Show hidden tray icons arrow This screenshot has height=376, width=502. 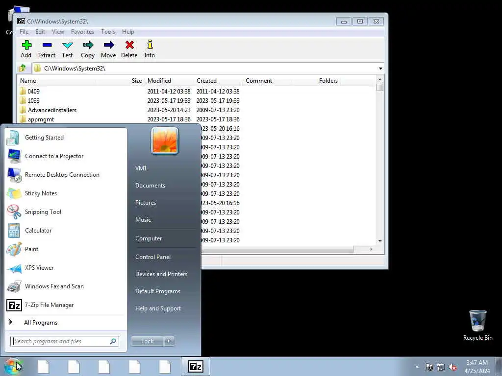[x=417, y=367]
